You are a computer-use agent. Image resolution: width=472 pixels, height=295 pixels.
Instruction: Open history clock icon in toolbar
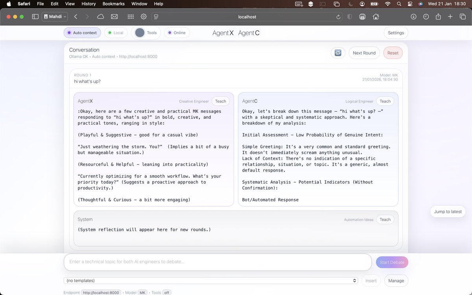point(426,17)
